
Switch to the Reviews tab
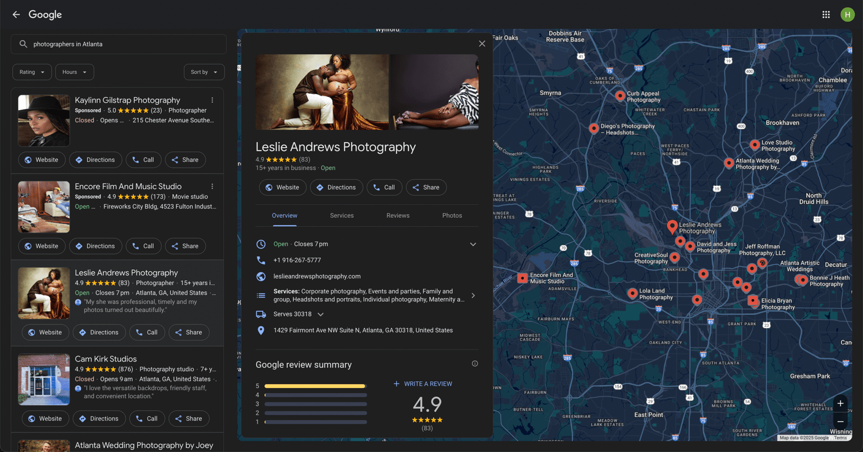398,215
